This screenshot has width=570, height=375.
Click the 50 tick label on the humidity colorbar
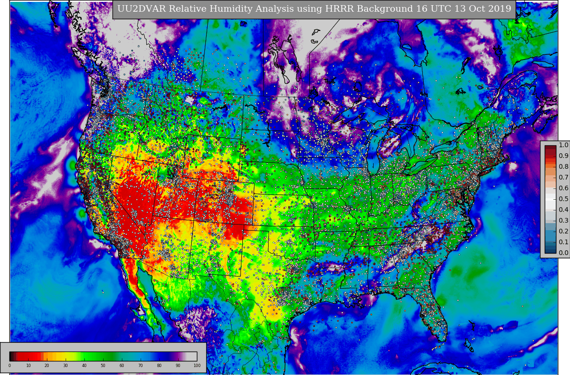[x=103, y=366]
